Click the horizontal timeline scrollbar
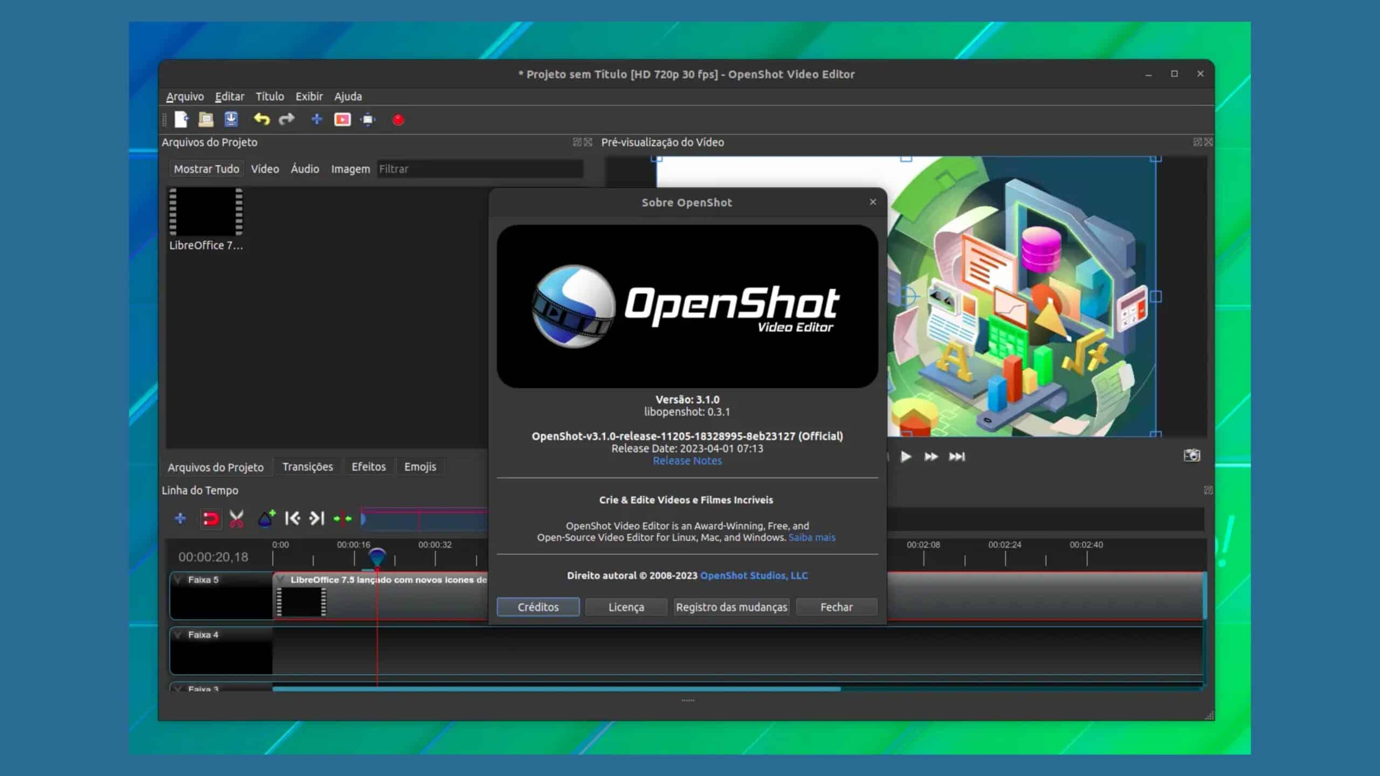Image resolution: width=1380 pixels, height=776 pixels. pyautogui.click(x=556, y=689)
